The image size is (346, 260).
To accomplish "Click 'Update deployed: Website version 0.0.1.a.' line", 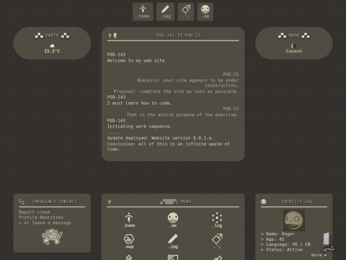I will [x=160, y=138].
